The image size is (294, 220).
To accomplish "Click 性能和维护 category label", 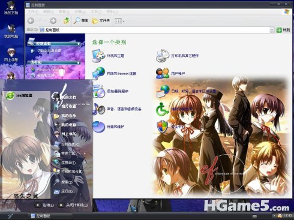I will click(x=116, y=126).
